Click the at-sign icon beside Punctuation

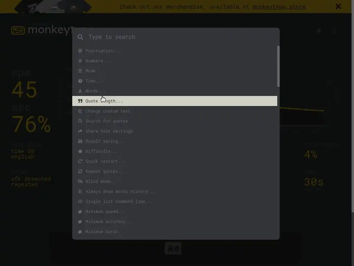pyautogui.click(x=80, y=51)
